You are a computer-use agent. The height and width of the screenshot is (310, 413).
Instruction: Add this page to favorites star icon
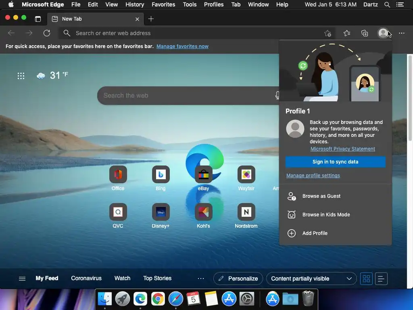pos(327,33)
